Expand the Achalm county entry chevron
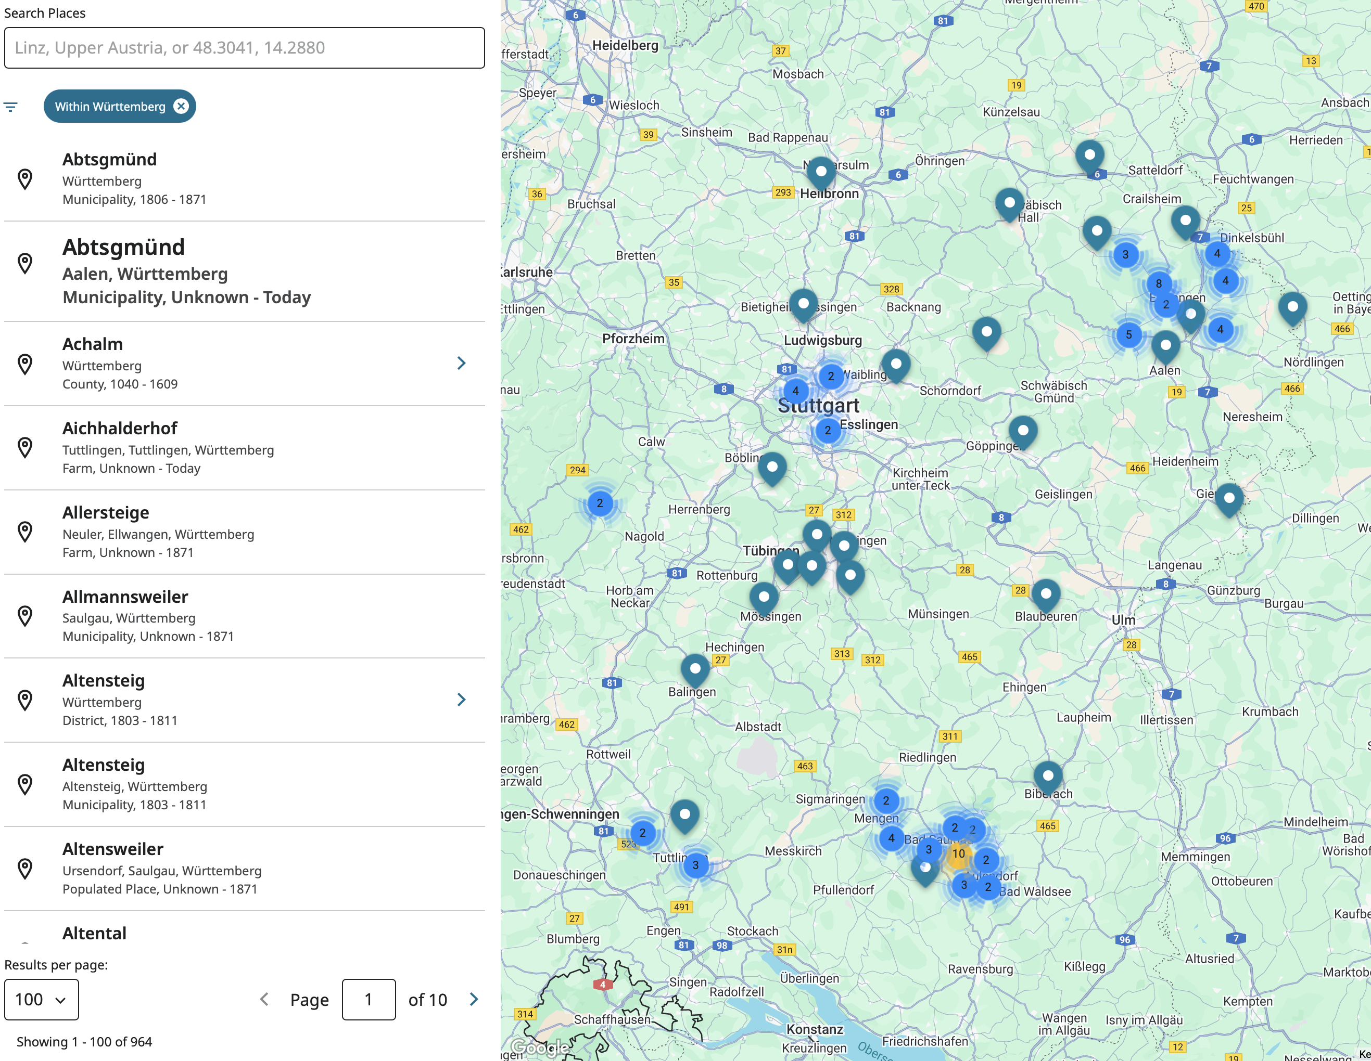 pyautogui.click(x=461, y=363)
